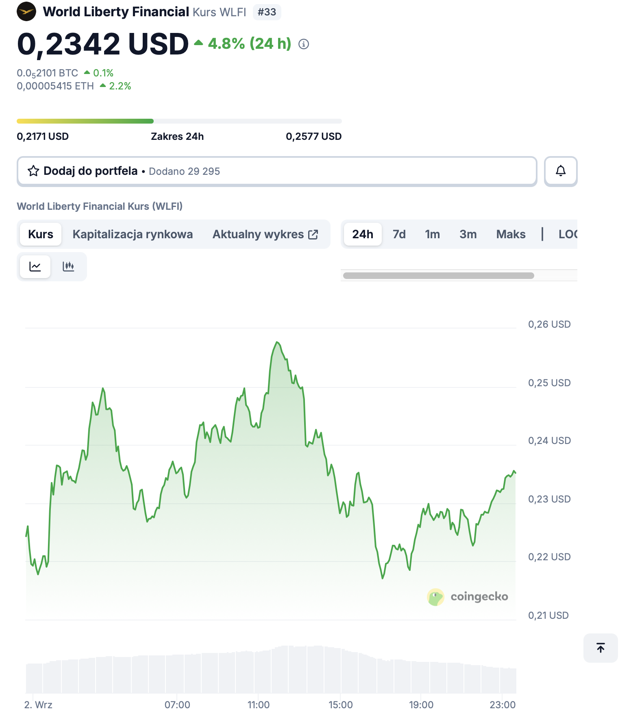Click the 0,25 USD axis label
Image resolution: width=631 pixels, height=718 pixels.
point(549,383)
